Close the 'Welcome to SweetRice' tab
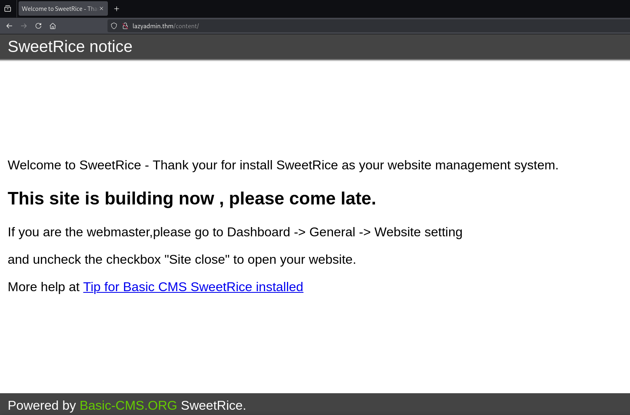The height and width of the screenshot is (415, 630). pos(101,8)
